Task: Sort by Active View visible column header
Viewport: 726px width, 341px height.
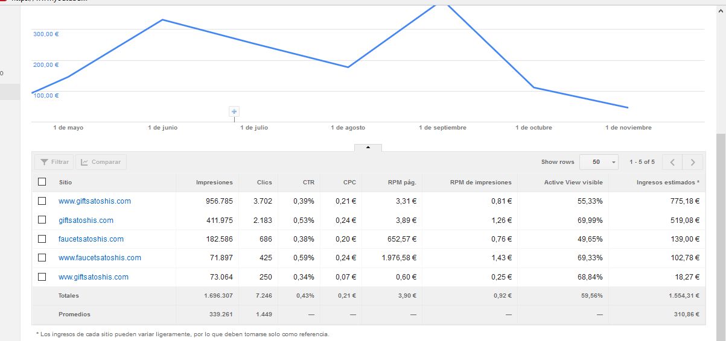Action: click(573, 182)
